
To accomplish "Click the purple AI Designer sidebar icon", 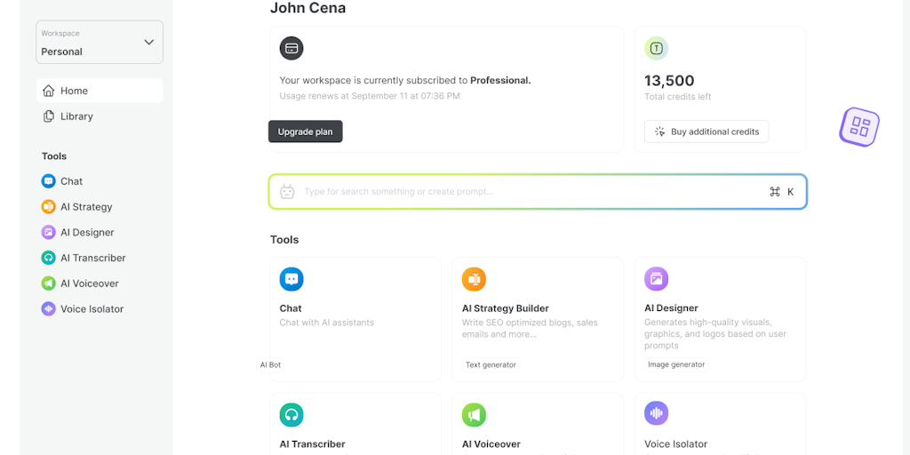I will 48,232.
